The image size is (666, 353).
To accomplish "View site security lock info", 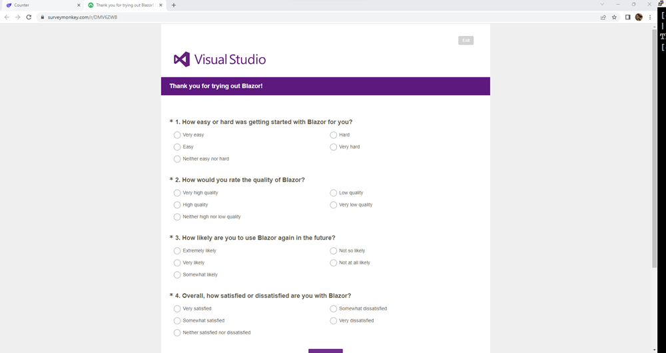I will [42, 17].
